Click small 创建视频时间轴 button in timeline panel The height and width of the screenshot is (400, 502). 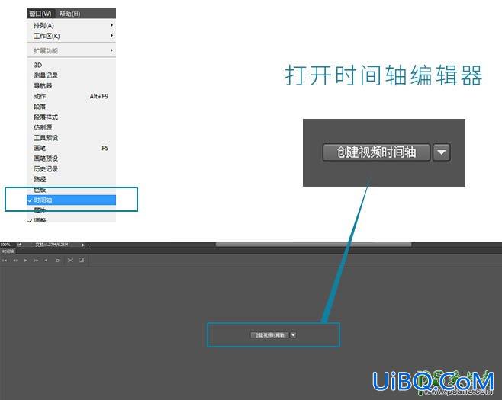coord(269,335)
